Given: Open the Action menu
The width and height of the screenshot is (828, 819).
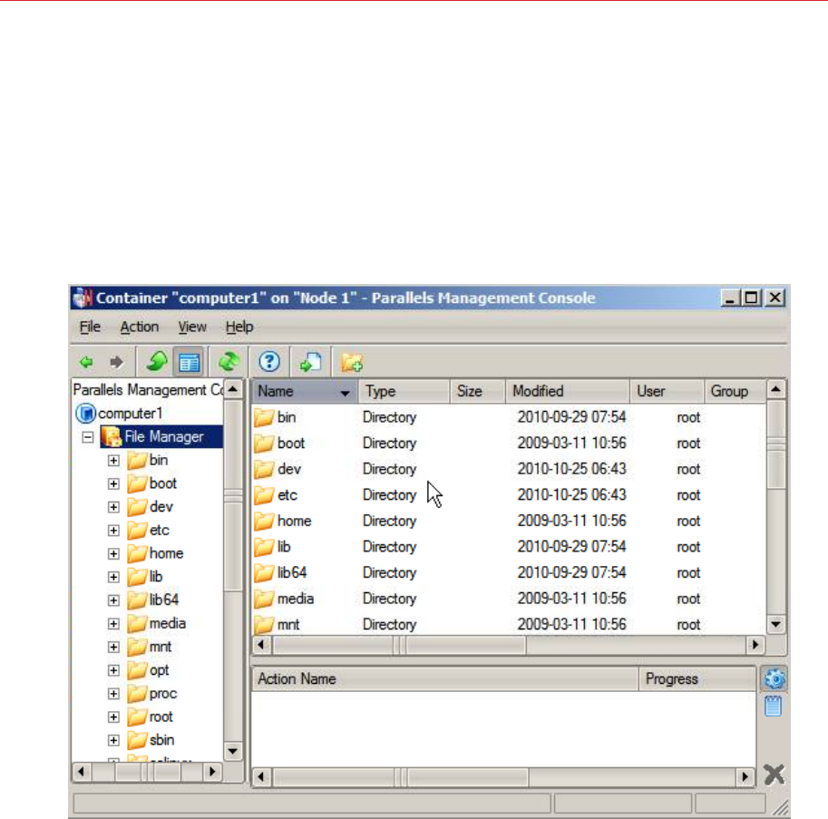Looking at the screenshot, I should 140,327.
